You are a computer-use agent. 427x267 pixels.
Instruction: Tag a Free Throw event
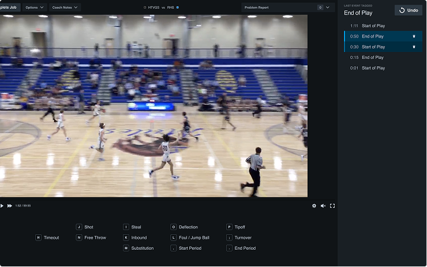[91, 238]
